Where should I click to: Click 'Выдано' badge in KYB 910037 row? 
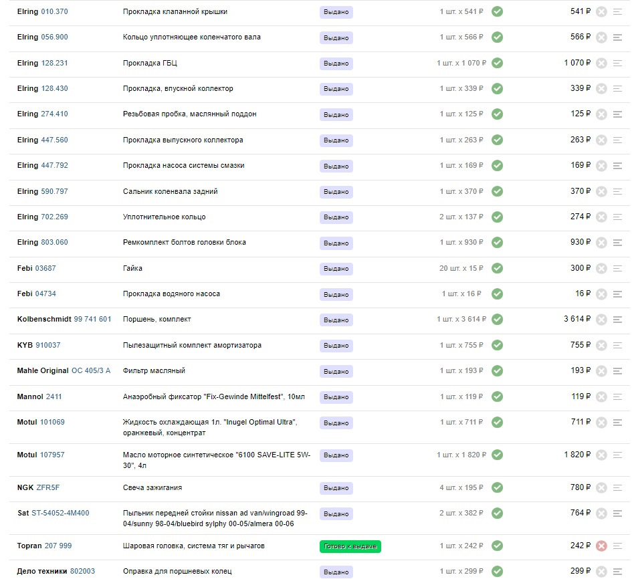point(336,346)
